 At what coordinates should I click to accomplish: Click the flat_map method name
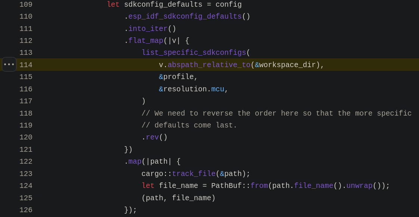click(x=146, y=41)
